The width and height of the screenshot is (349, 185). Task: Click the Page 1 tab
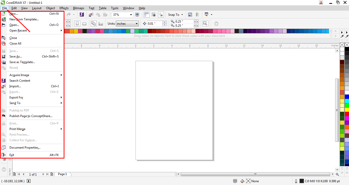pyautogui.click(x=63, y=174)
